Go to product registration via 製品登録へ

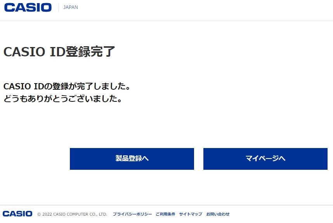[x=132, y=159]
